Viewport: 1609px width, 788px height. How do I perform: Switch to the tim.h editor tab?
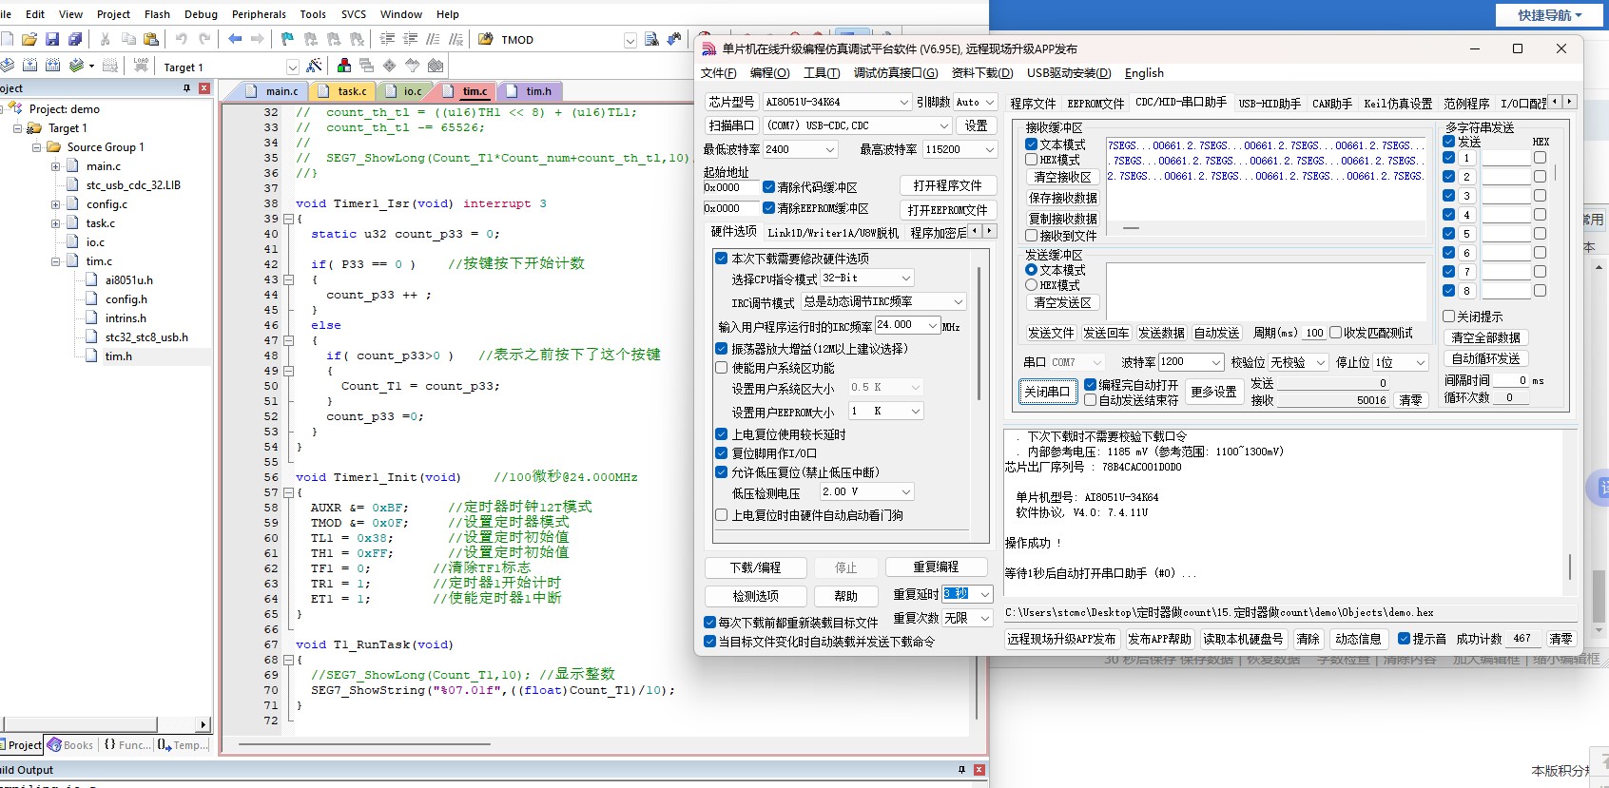click(533, 91)
